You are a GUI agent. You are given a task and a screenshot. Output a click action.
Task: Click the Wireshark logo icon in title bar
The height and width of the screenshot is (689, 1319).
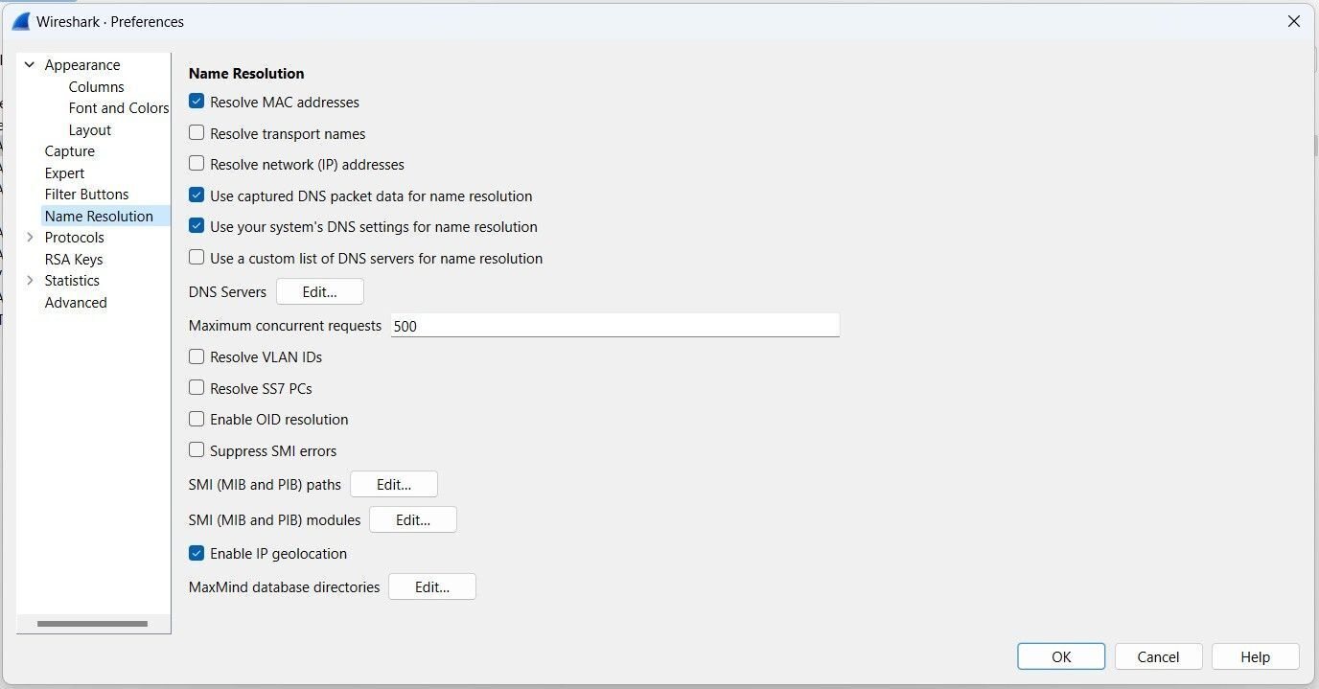tap(19, 20)
